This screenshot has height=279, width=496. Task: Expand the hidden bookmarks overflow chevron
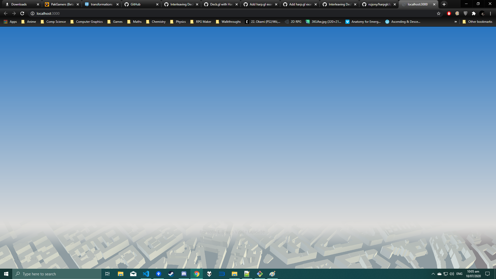click(x=456, y=22)
